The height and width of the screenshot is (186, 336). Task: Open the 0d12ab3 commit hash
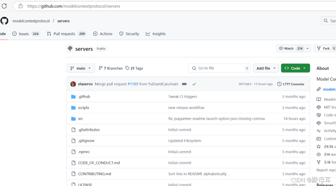coord(245,84)
